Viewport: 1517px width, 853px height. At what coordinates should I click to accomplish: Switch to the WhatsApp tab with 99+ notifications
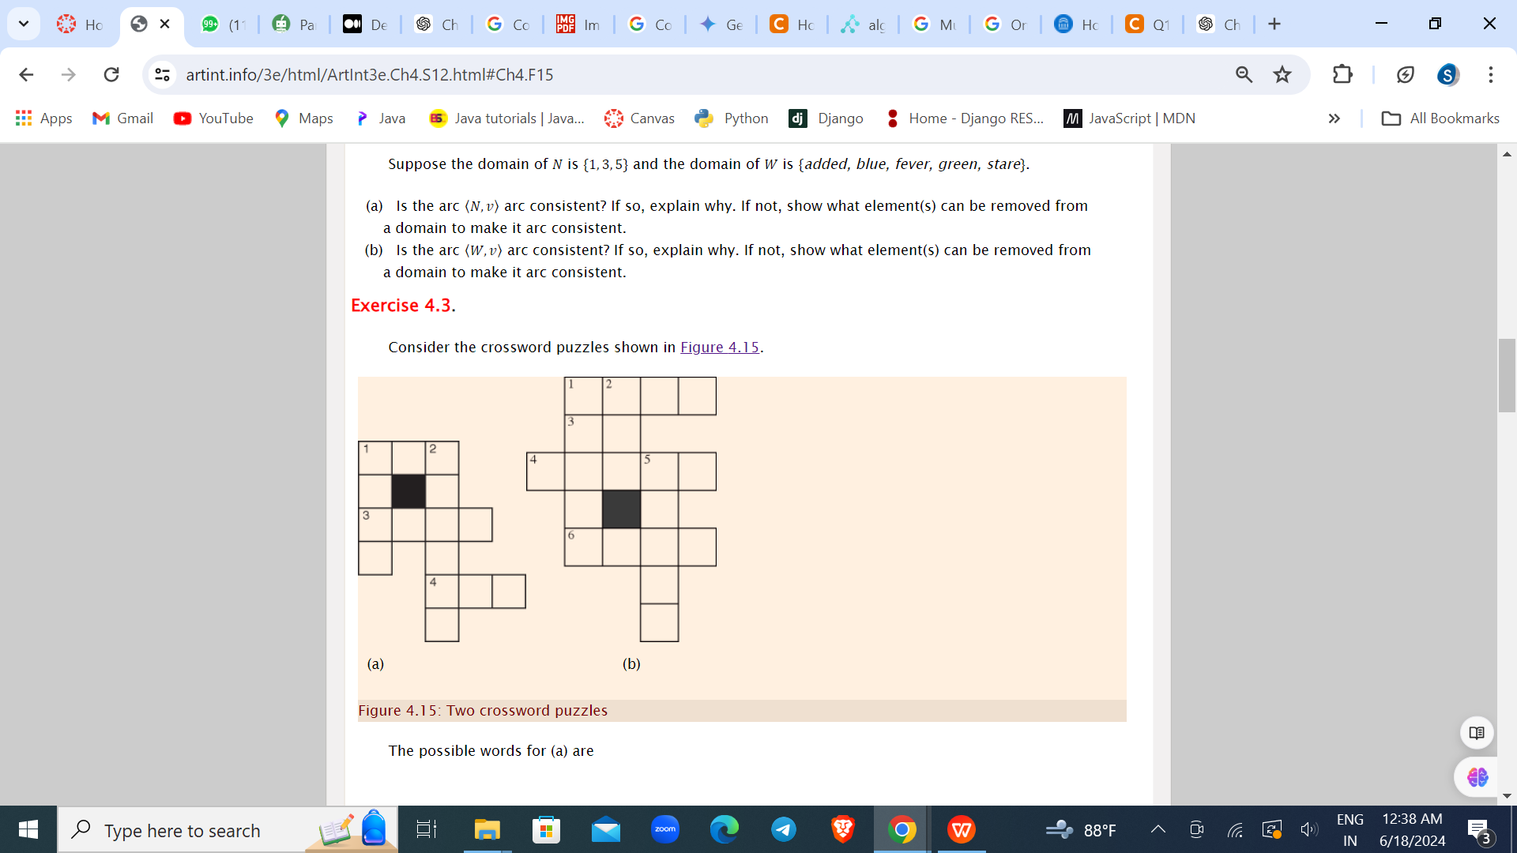222,24
